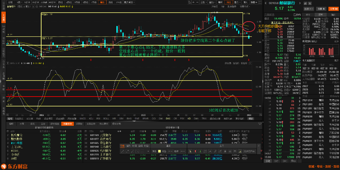The height and width of the screenshot is (170, 340).
Task: Select BOLL indicator tab
Action: (x=106, y=119)
